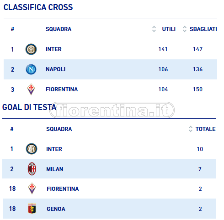Click the Utili column header
This screenshot has height=220, width=224.
point(169,29)
